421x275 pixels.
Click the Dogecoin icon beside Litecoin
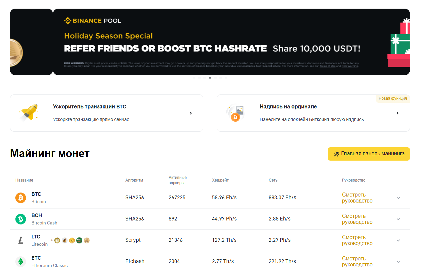tap(57, 240)
